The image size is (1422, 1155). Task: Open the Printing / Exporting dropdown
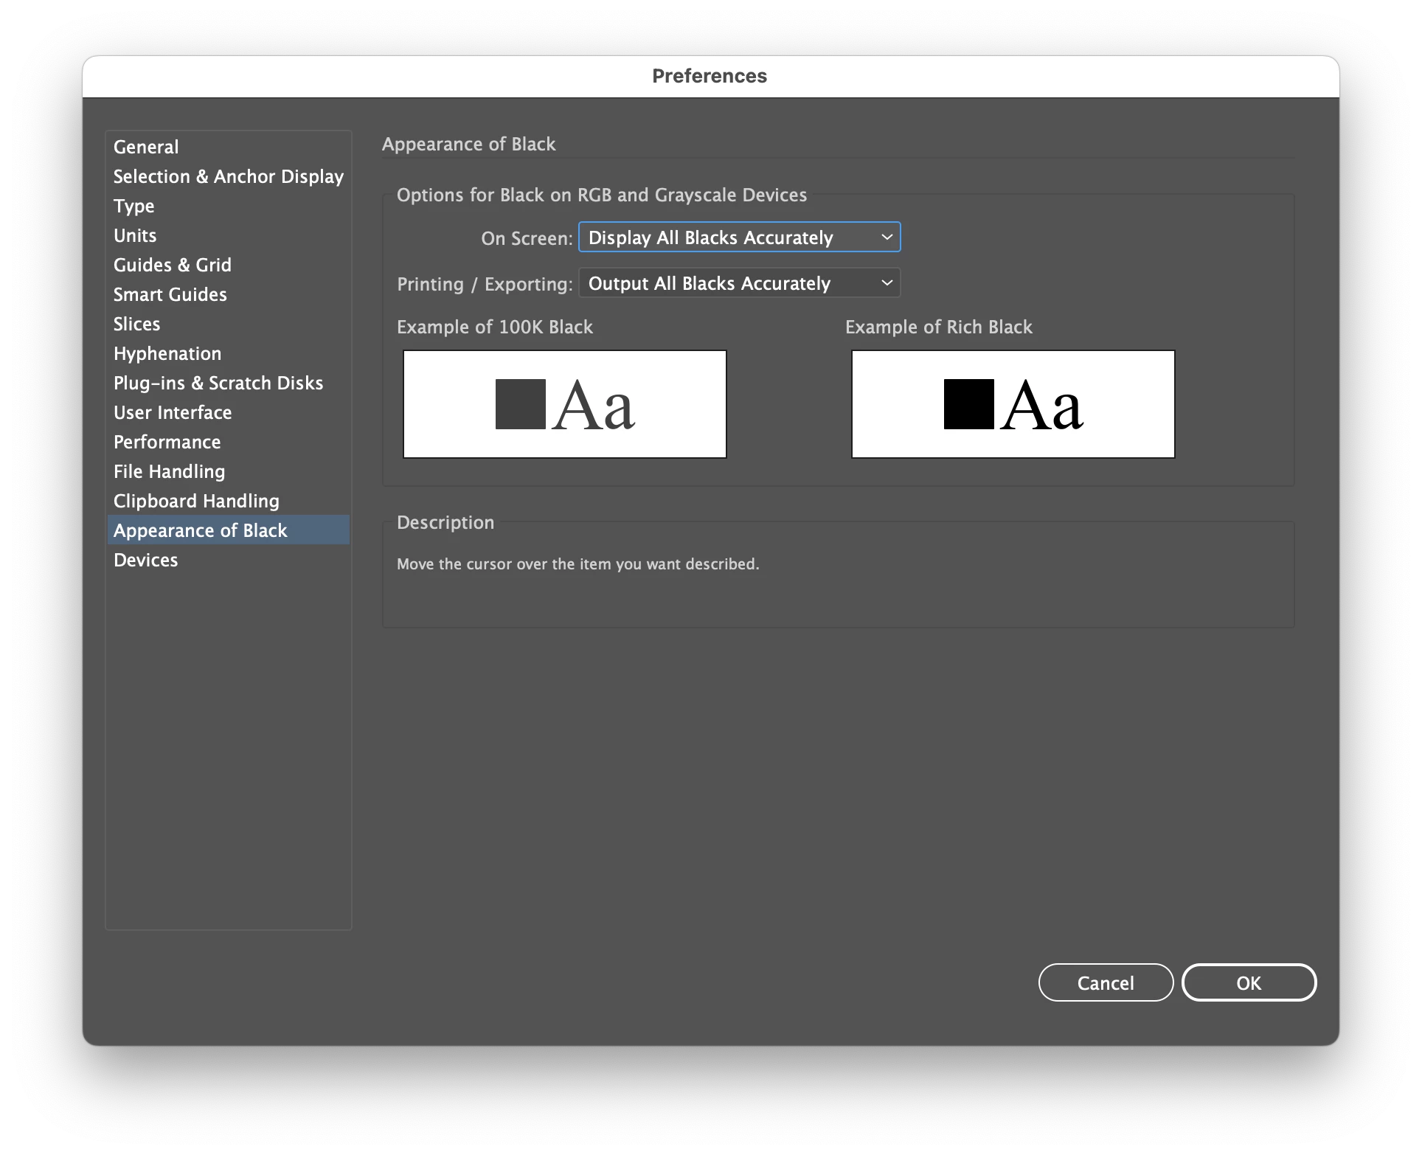coord(739,283)
